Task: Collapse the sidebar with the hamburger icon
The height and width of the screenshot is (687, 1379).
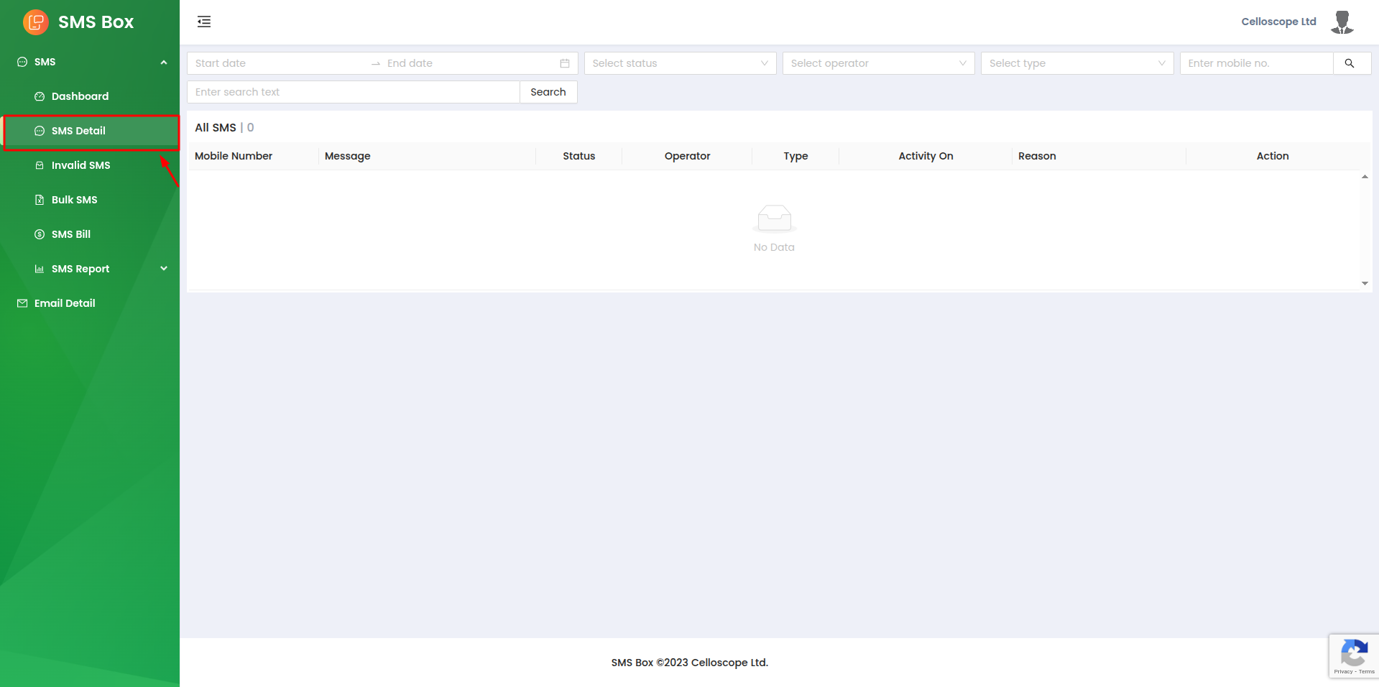Action: [204, 22]
